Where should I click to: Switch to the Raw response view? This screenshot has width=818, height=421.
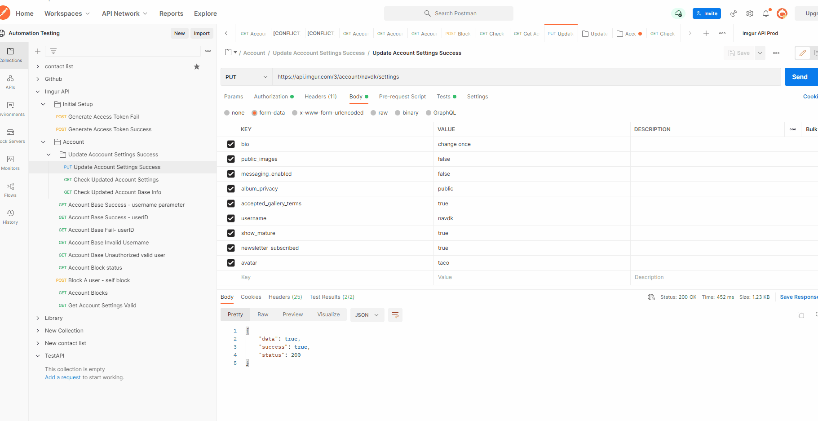(263, 315)
